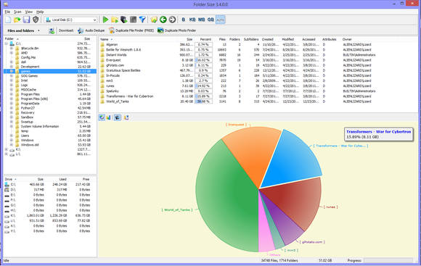Image resolution: width=421 pixels, height=266 pixels.
Task: Click the scan folder icon
Action: (x=115, y=20)
